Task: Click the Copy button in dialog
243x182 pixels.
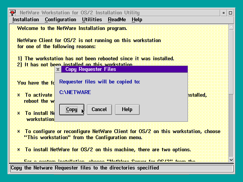Action: coord(72,110)
